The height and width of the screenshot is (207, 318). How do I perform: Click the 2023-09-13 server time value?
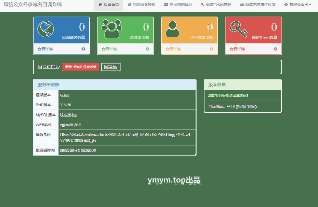coord(78,150)
